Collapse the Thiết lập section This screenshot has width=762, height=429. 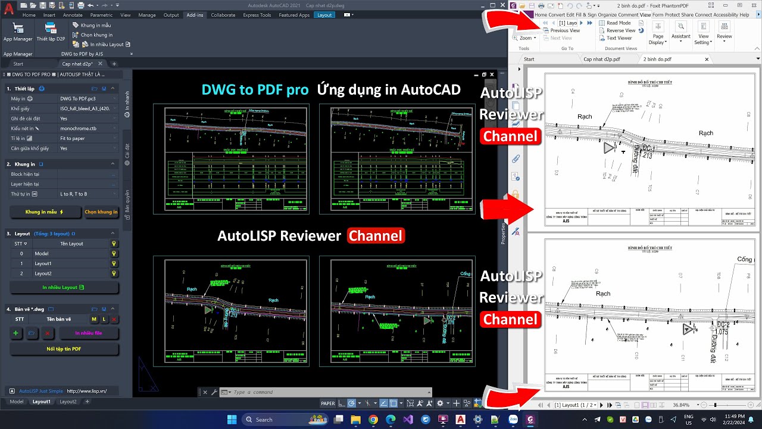(113, 88)
